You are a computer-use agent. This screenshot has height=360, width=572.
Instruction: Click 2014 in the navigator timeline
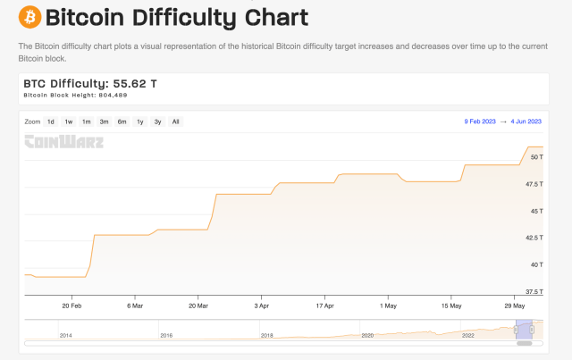tap(65, 336)
